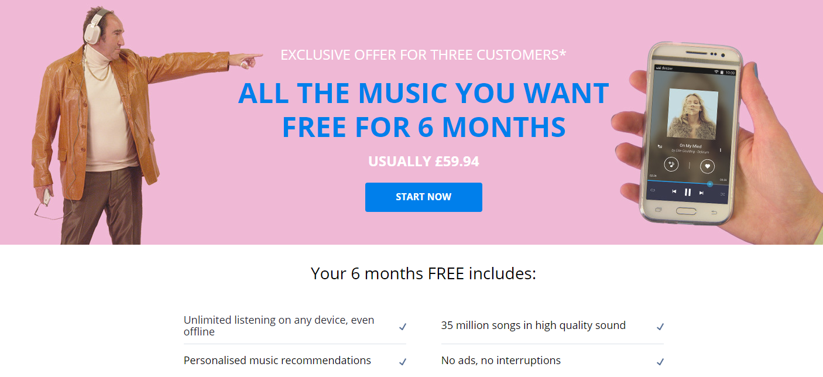This screenshot has height=377, width=823.
Task: Click the Personalised music recommendations checkmark
Action: (x=403, y=362)
